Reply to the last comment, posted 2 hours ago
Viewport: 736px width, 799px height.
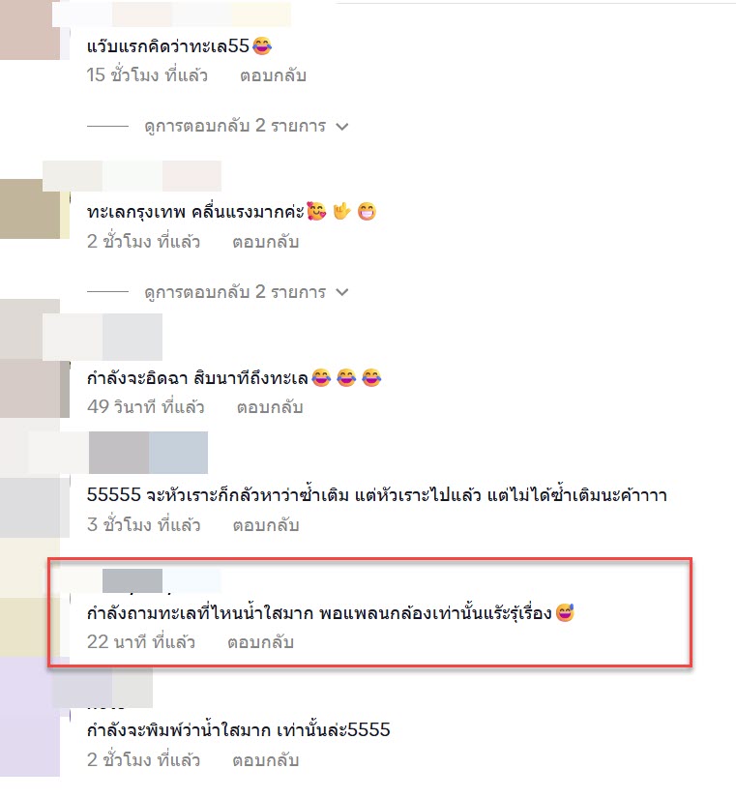[265, 760]
